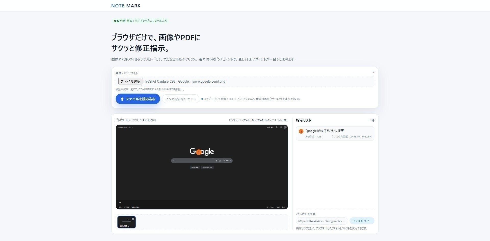This screenshot has width=490, height=241.
Task: Select the FireShot thumbnail below the preview
Action: (x=126, y=222)
